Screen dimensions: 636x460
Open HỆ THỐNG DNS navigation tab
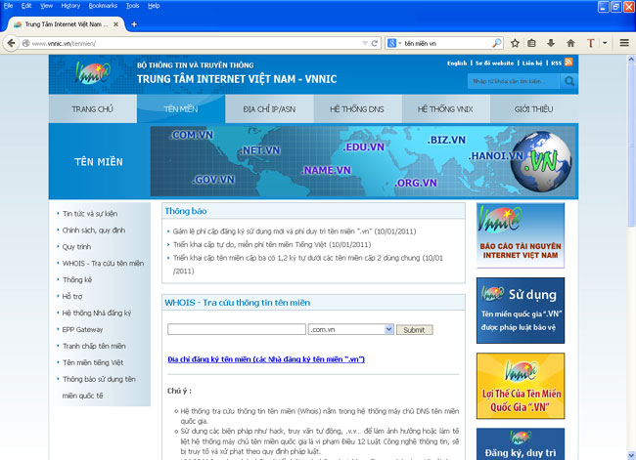coord(357,109)
